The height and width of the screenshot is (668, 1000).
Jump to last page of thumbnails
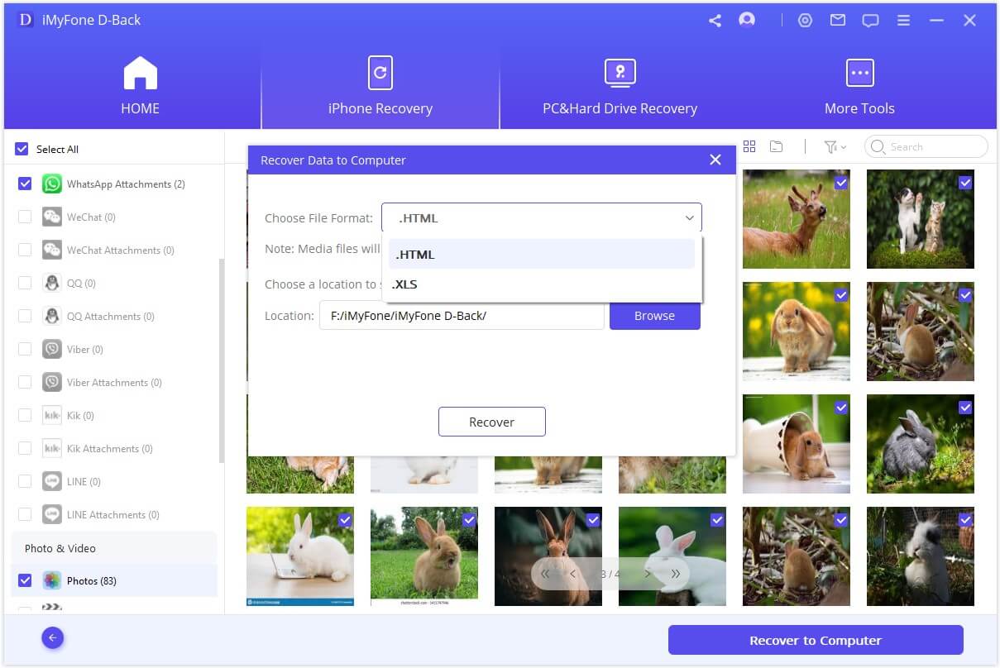click(x=675, y=573)
